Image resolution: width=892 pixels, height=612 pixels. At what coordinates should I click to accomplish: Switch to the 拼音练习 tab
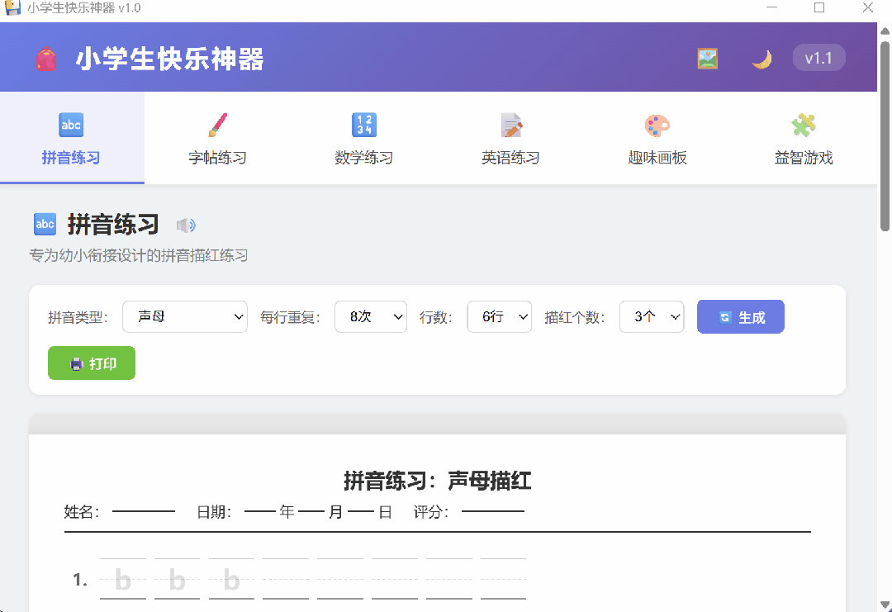click(72, 138)
